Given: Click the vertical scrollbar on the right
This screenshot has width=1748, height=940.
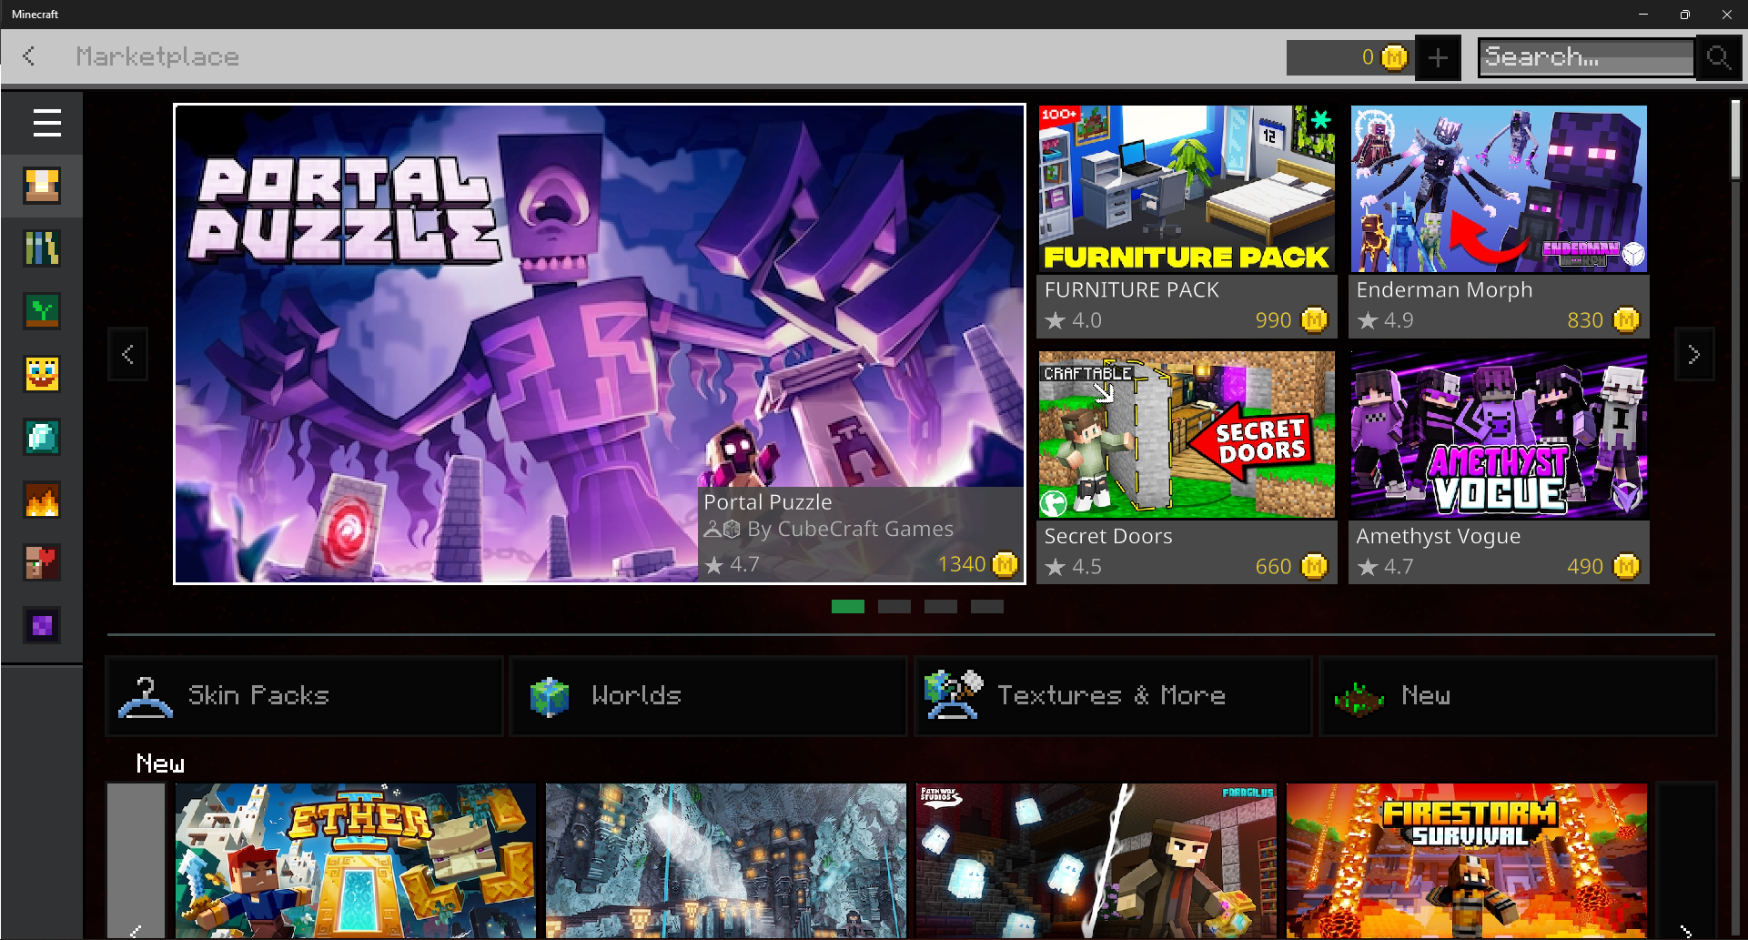Looking at the screenshot, I should [x=1736, y=139].
